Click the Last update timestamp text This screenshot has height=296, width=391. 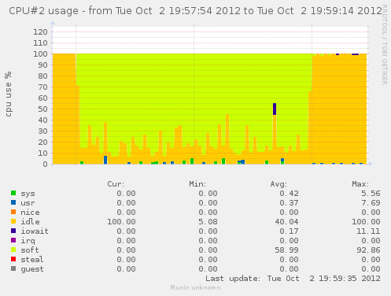pos(293,279)
